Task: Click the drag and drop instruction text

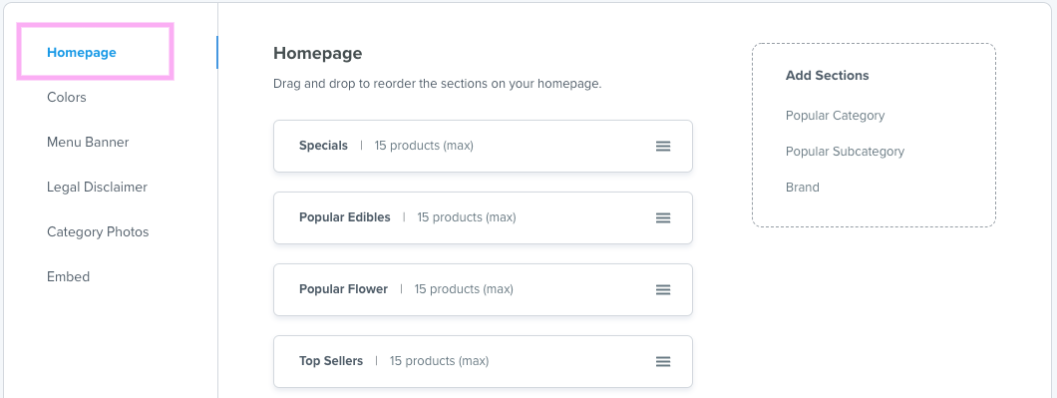Action: click(x=438, y=85)
